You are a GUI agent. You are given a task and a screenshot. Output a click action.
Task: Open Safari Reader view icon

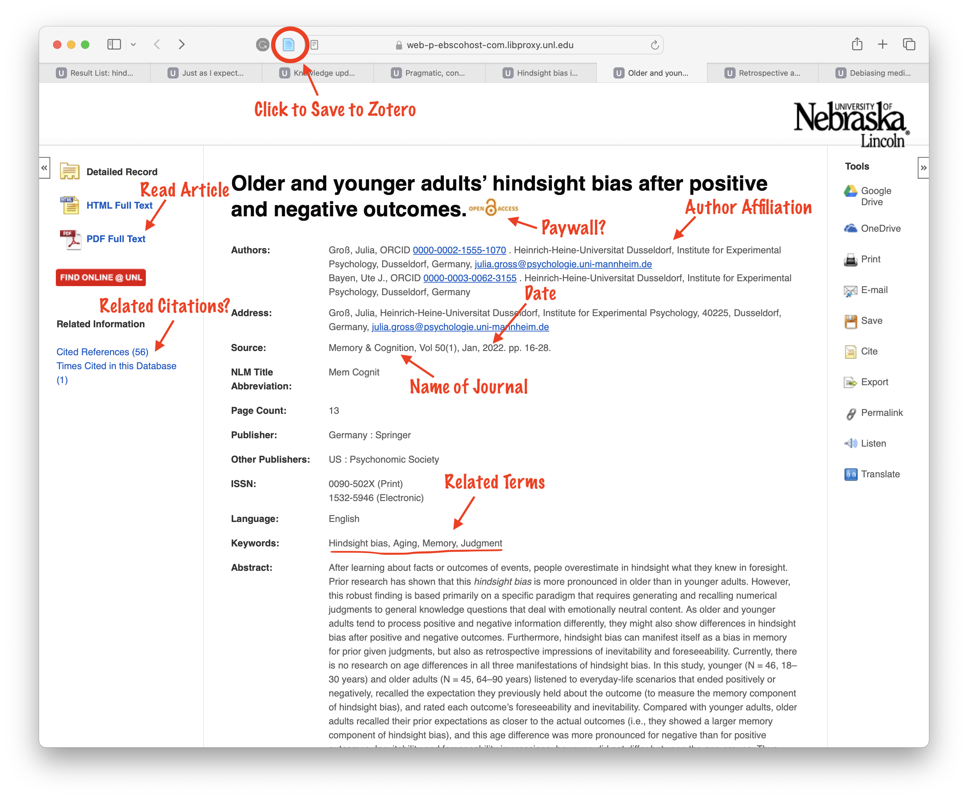point(314,45)
